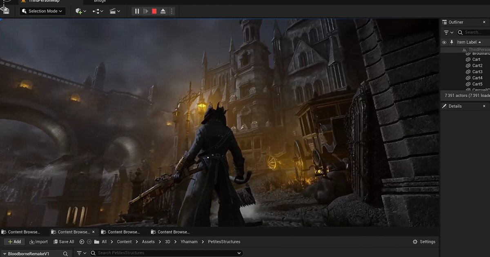Expand breadcrumb arrow after Yharnam
The image size is (490, 257).
(203, 242)
